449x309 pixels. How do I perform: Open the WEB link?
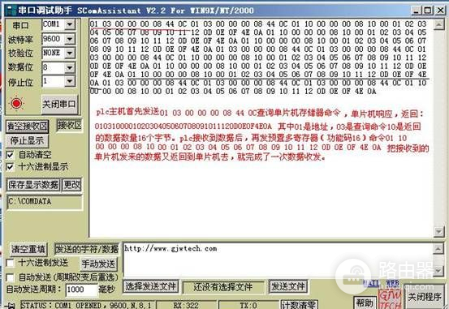pos(393,284)
